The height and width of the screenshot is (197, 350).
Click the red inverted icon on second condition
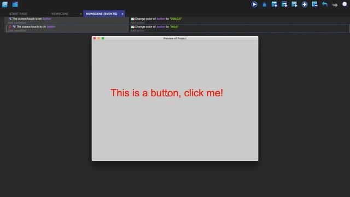point(10,27)
